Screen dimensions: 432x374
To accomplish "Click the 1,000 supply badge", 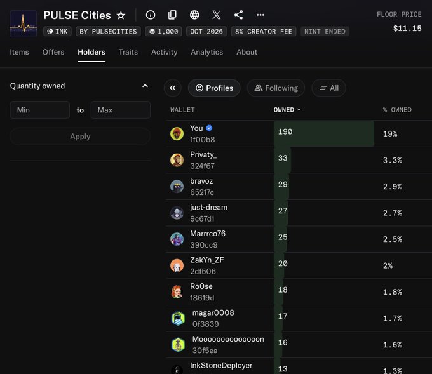I will 164,31.
